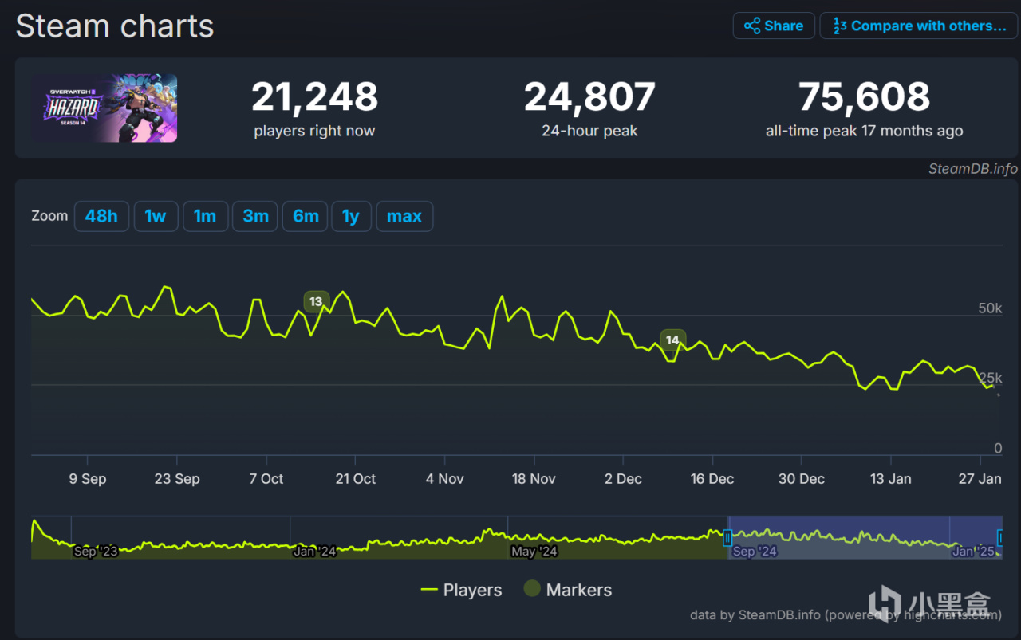Set zoom to 1m
This screenshot has height=640, width=1021.
coord(205,216)
